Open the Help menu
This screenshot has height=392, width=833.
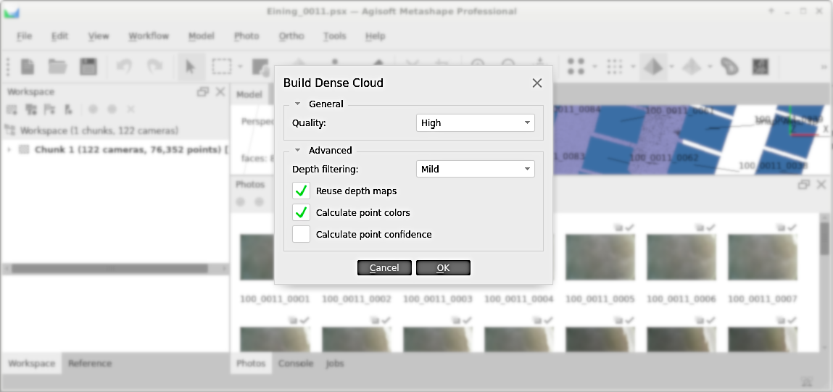pos(375,36)
